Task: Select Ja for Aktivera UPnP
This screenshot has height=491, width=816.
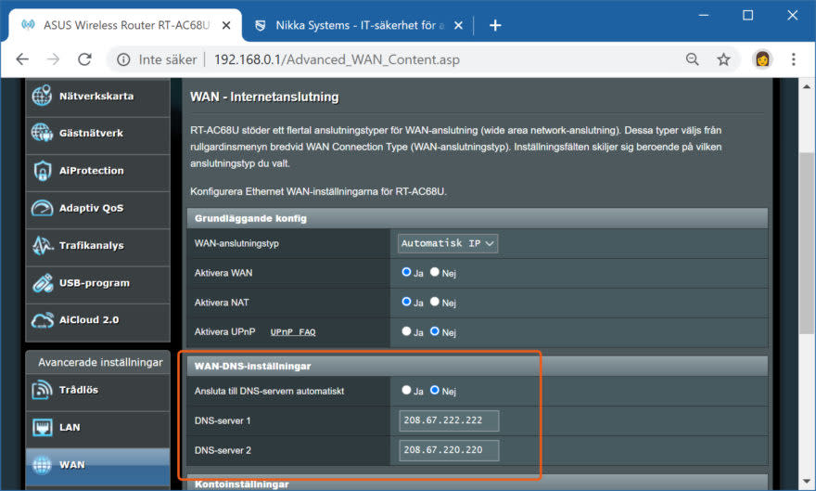Action: [x=406, y=331]
